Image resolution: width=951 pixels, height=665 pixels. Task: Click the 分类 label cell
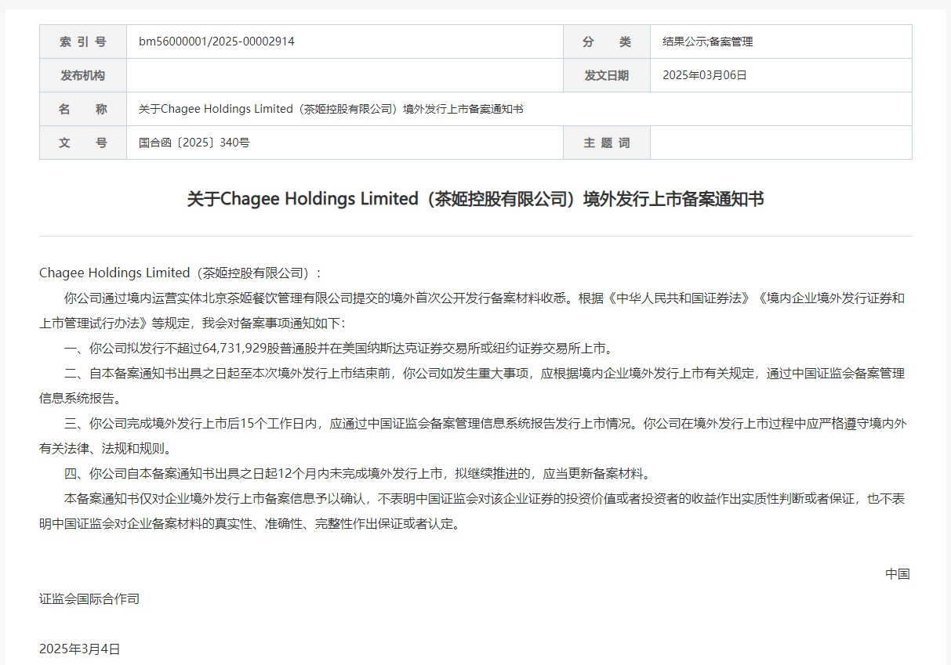pos(607,42)
